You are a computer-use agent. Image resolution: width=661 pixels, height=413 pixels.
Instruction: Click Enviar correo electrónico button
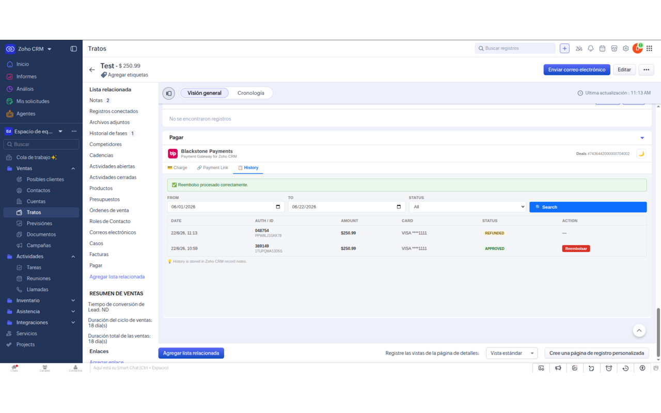(x=577, y=70)
